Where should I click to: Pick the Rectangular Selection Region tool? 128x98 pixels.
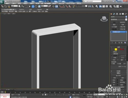tap(26, 6)
